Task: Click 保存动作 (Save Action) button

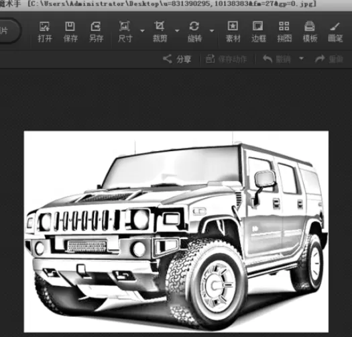Action: 227,59
